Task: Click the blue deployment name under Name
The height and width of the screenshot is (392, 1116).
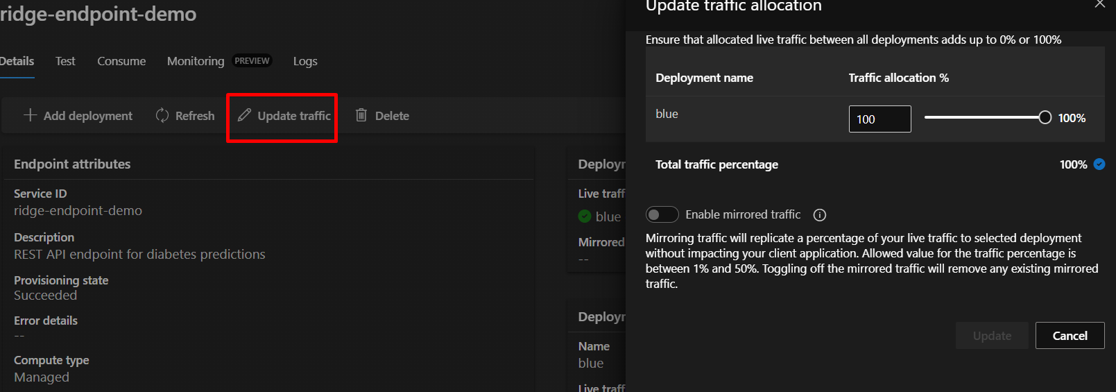Action: coord(591,363)
